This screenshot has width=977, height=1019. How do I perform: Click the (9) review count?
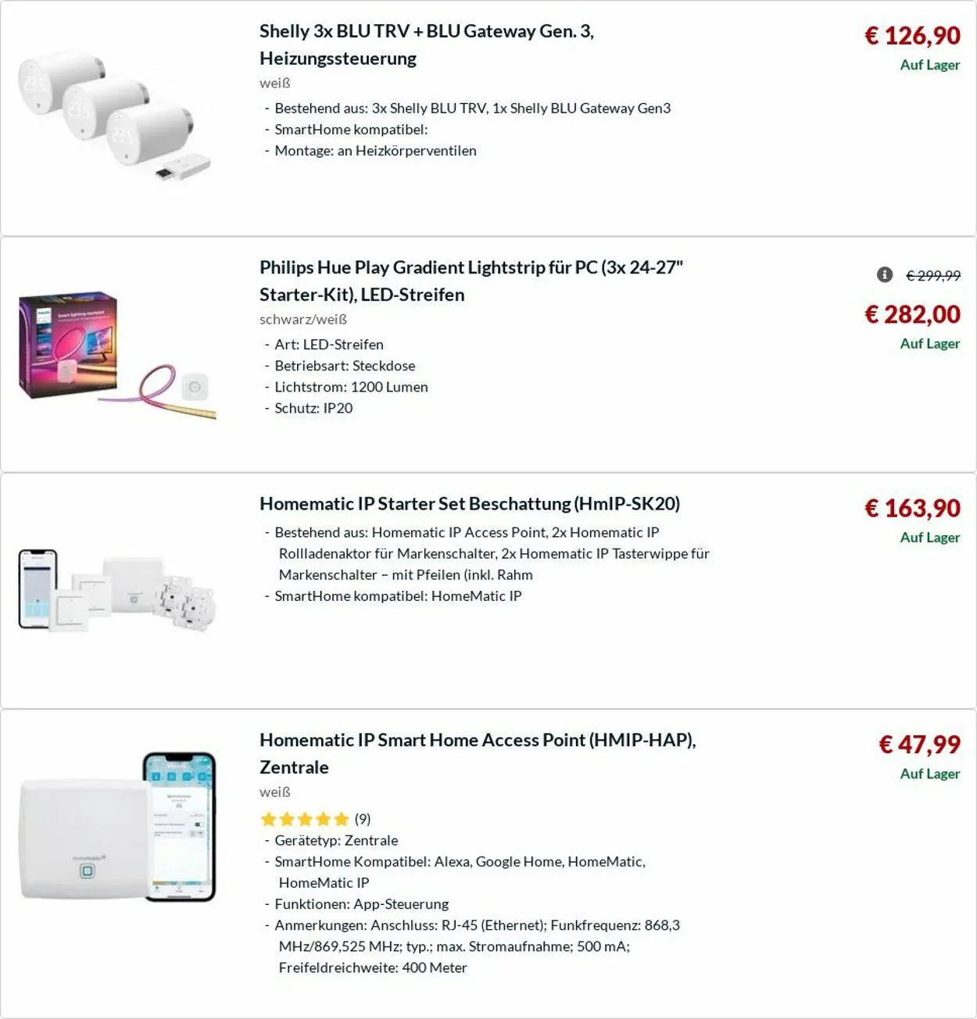pyautogui.click(x=363, y=819)
